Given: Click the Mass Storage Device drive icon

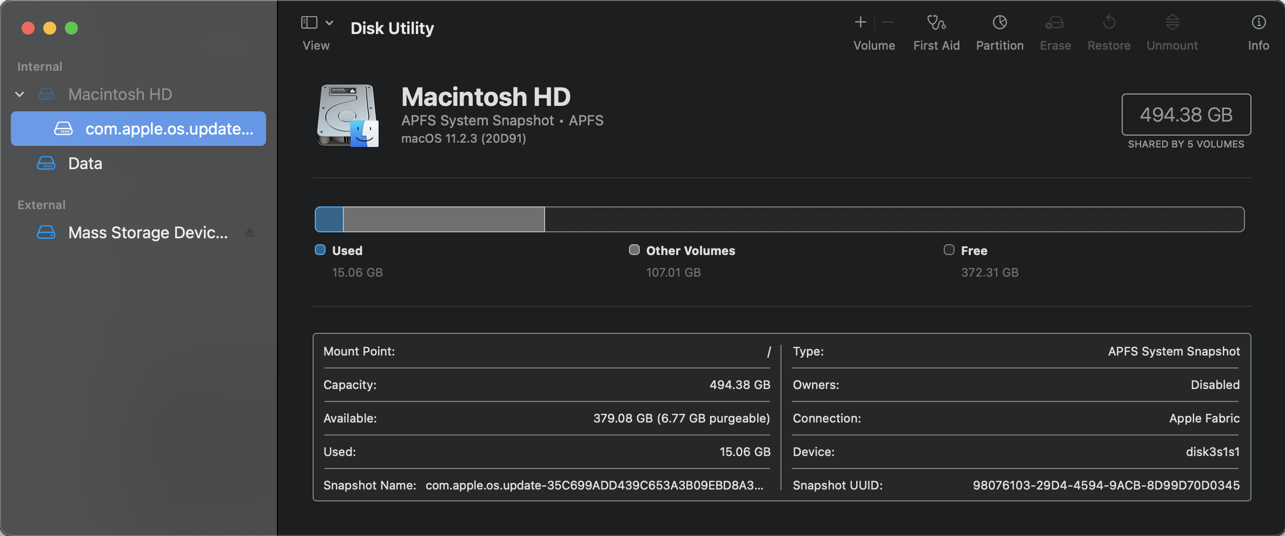Looking at the screenshot, I should (x=46, y=232).
